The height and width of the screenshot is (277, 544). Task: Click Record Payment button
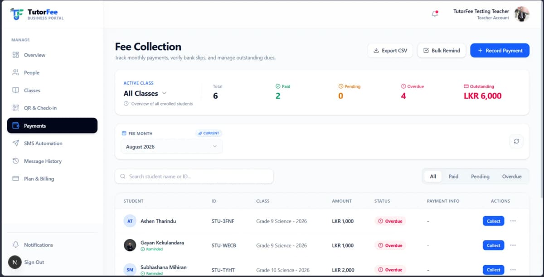tap(500, 51)
